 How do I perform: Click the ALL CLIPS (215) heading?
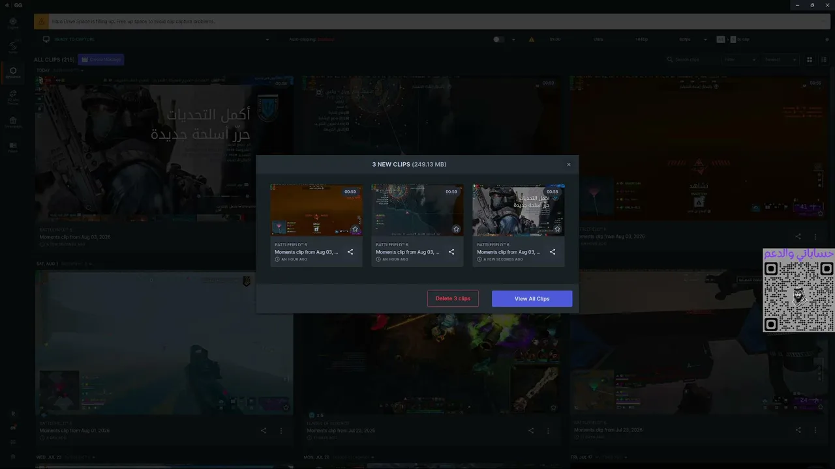click(54, 60)
